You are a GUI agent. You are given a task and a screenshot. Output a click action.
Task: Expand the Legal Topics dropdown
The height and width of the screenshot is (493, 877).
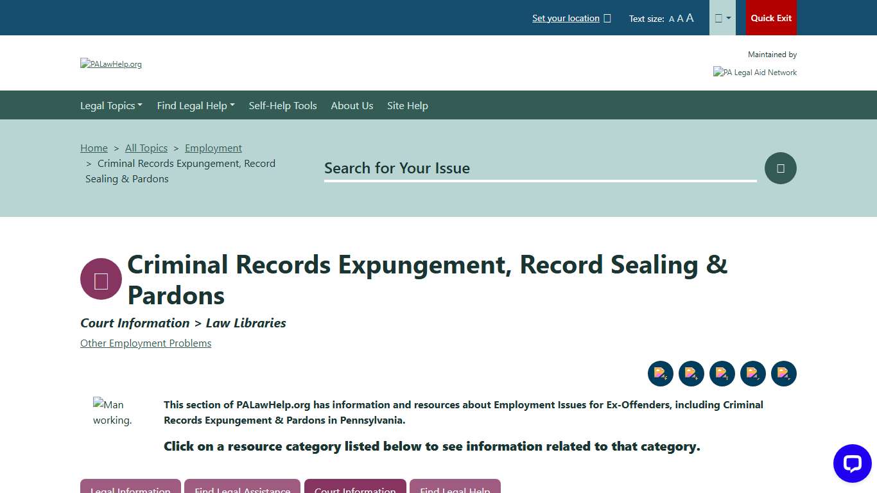coord(111,105)
